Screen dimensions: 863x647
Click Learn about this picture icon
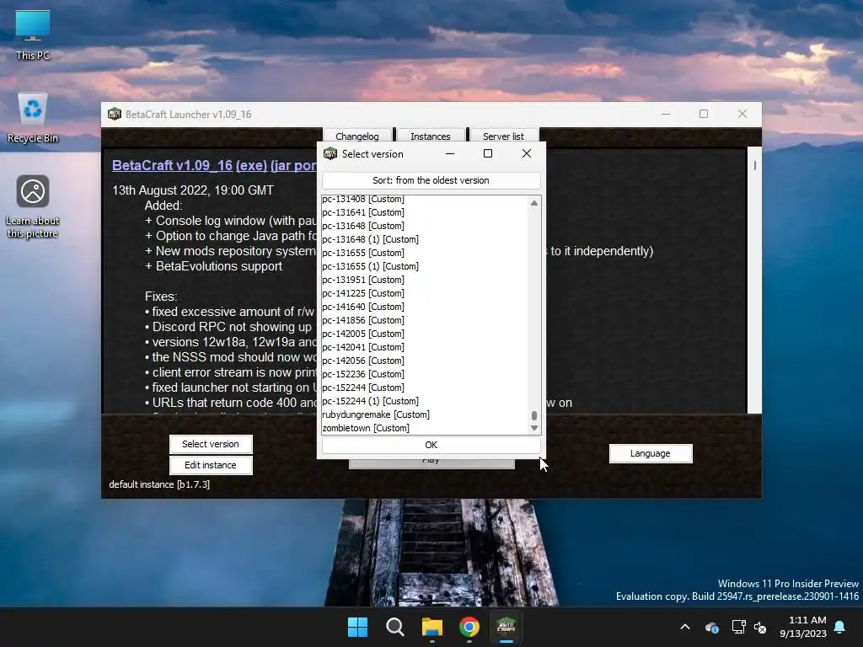[33, 206]
